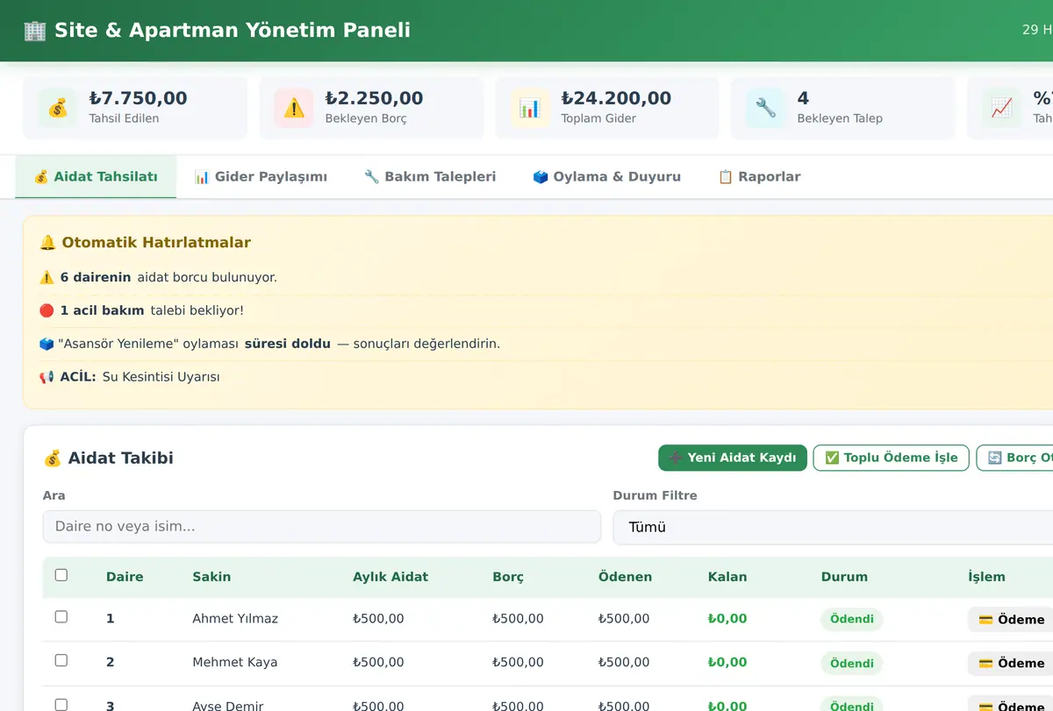Click the Ödendi badge for Mehmet Kaya
Screen dimensions: 1053x711
852,663
